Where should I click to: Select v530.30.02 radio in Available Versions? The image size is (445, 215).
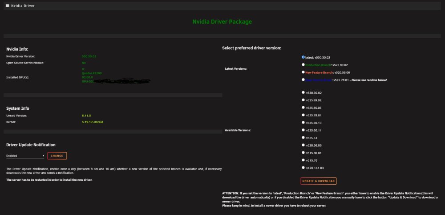coord(303,92)
